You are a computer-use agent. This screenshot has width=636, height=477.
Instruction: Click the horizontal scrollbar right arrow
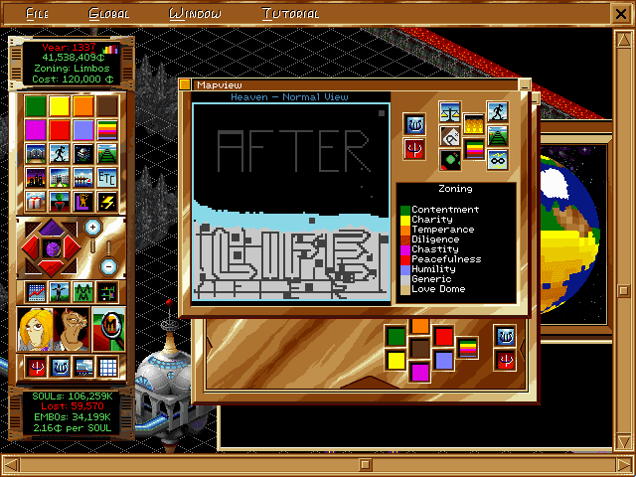pyautogui.click(x=624, y=465)
